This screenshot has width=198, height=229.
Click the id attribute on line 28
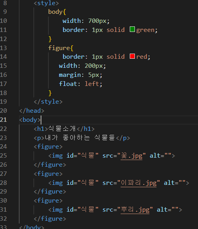(x=82, y=183)
